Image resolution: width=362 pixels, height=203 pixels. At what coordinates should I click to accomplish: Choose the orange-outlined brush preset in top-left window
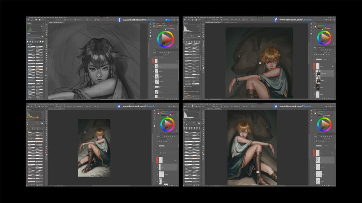pos(39,71)
